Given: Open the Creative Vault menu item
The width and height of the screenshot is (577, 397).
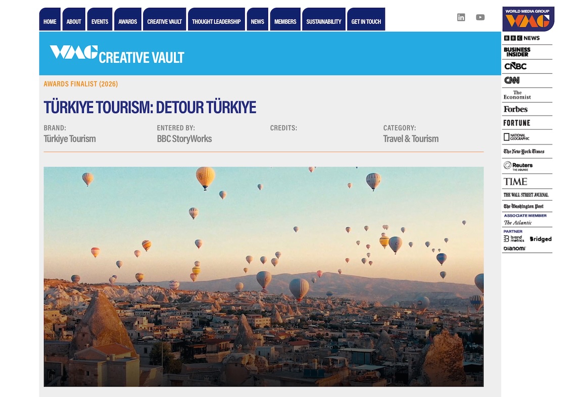Looking at the screenshot, I should 165,19.
